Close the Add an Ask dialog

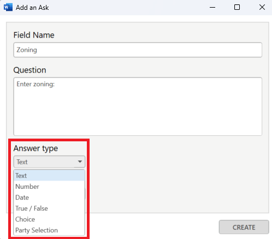pyautogui.click(x=262, y=8)
